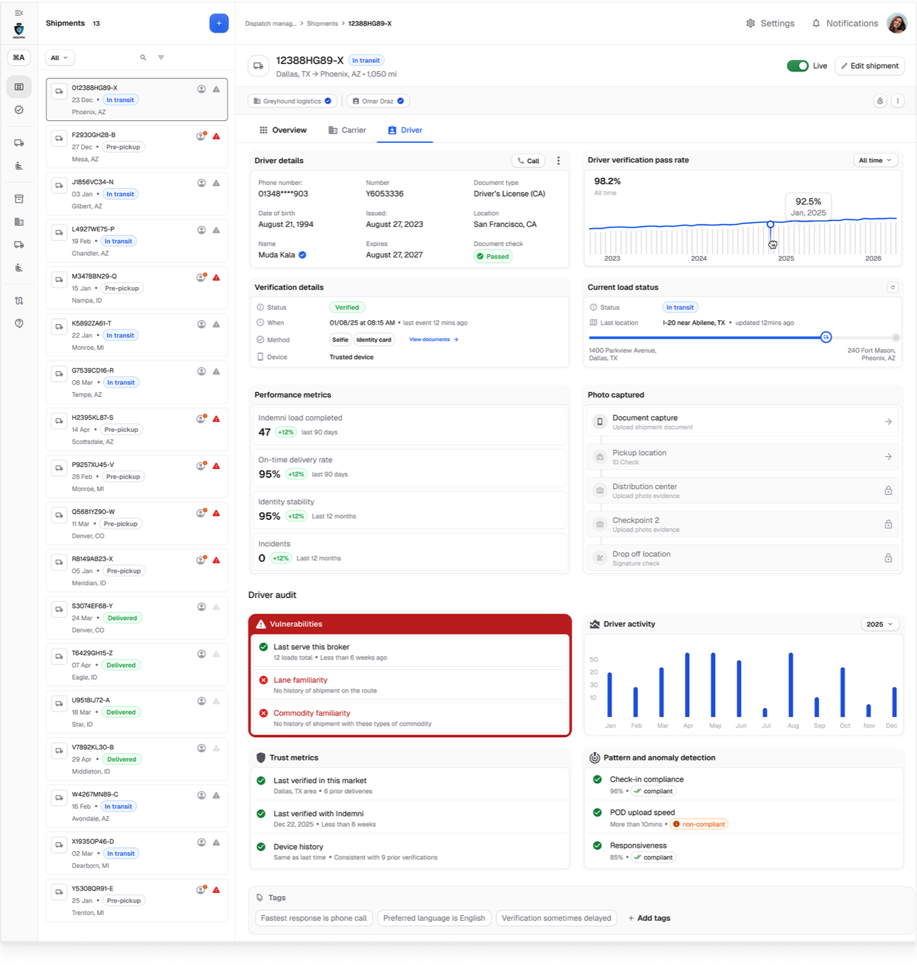
Task: Click the shipment truck icon beside 12388HG89-X title
Action: tap(258, 66)
